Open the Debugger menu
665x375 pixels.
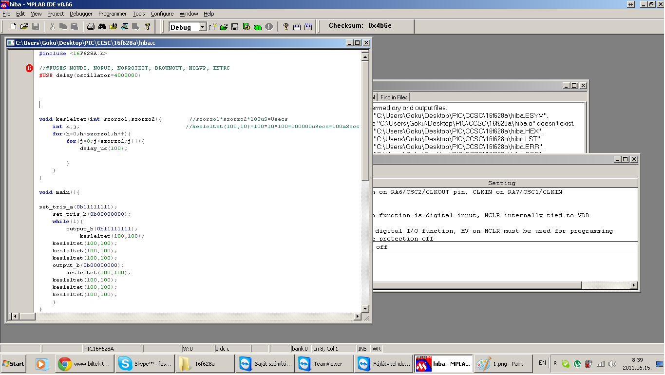coord(81,14)
